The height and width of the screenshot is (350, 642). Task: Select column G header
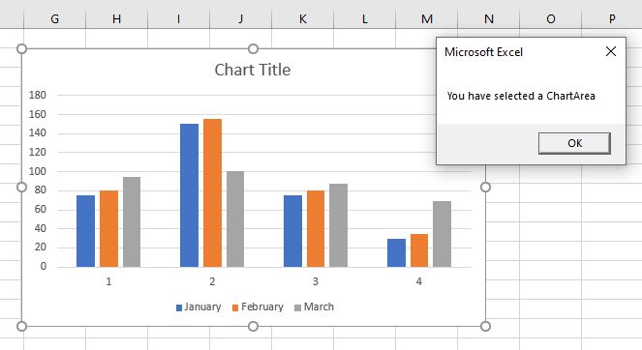click(x=55, y=18)
